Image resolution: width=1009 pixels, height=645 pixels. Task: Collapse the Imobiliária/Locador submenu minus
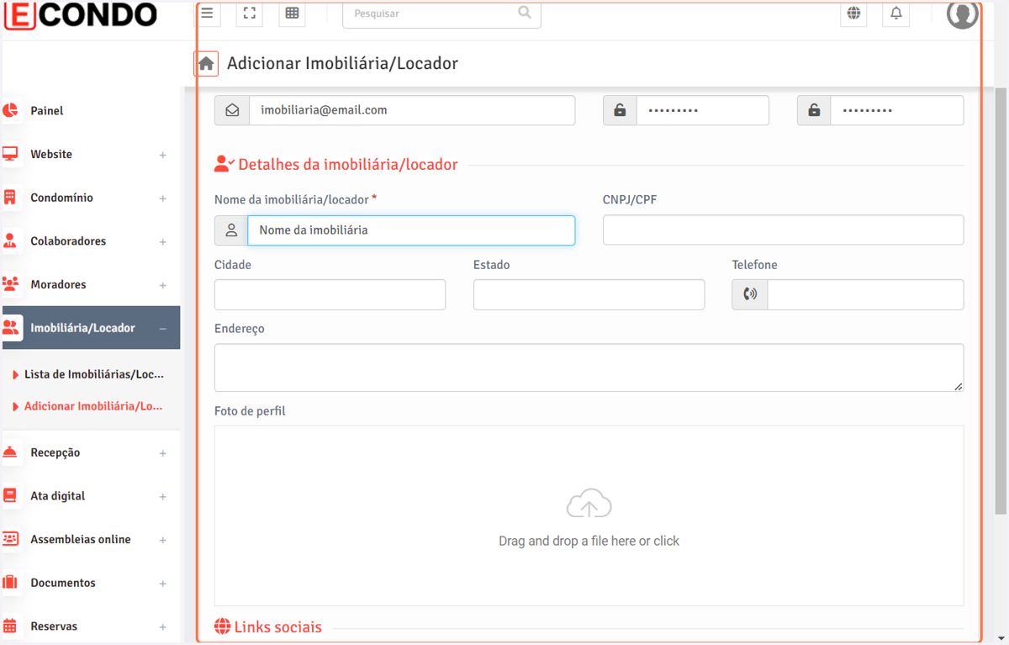163,329
